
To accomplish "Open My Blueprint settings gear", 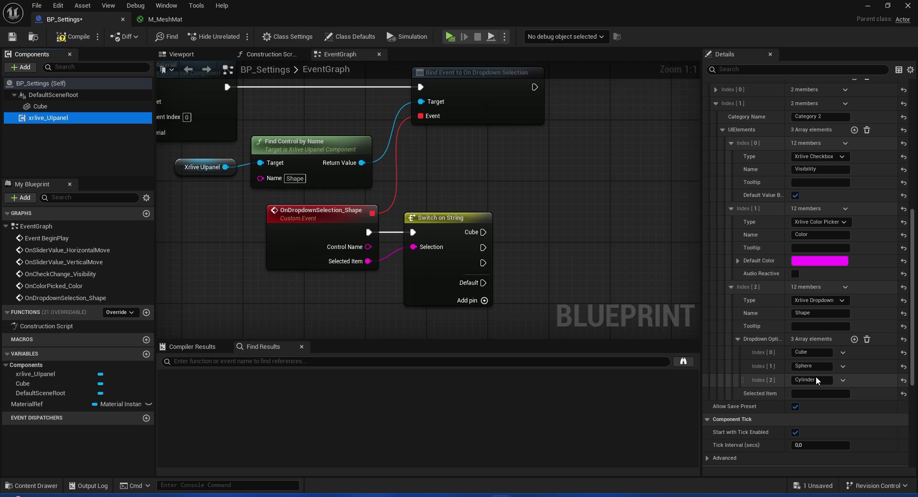I will coord(146,198).
